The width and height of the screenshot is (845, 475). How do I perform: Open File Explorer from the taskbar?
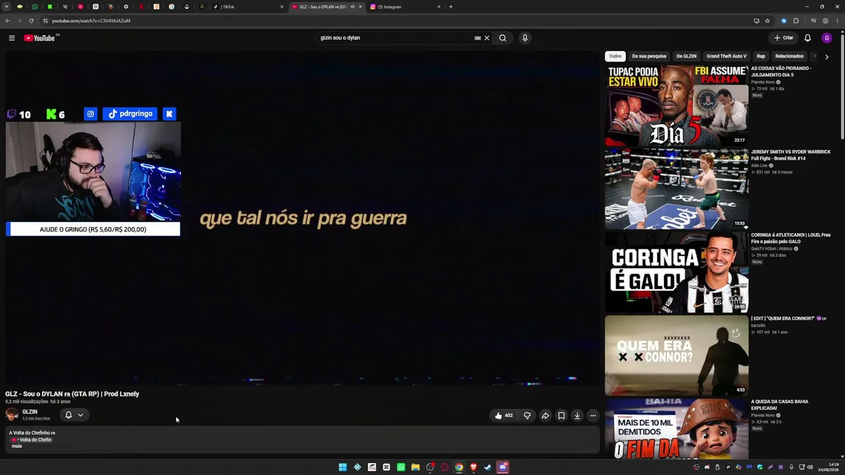click(x=415, y=467)
